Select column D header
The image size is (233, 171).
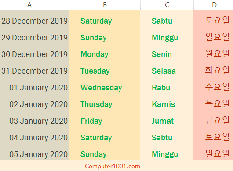[213, 5]
